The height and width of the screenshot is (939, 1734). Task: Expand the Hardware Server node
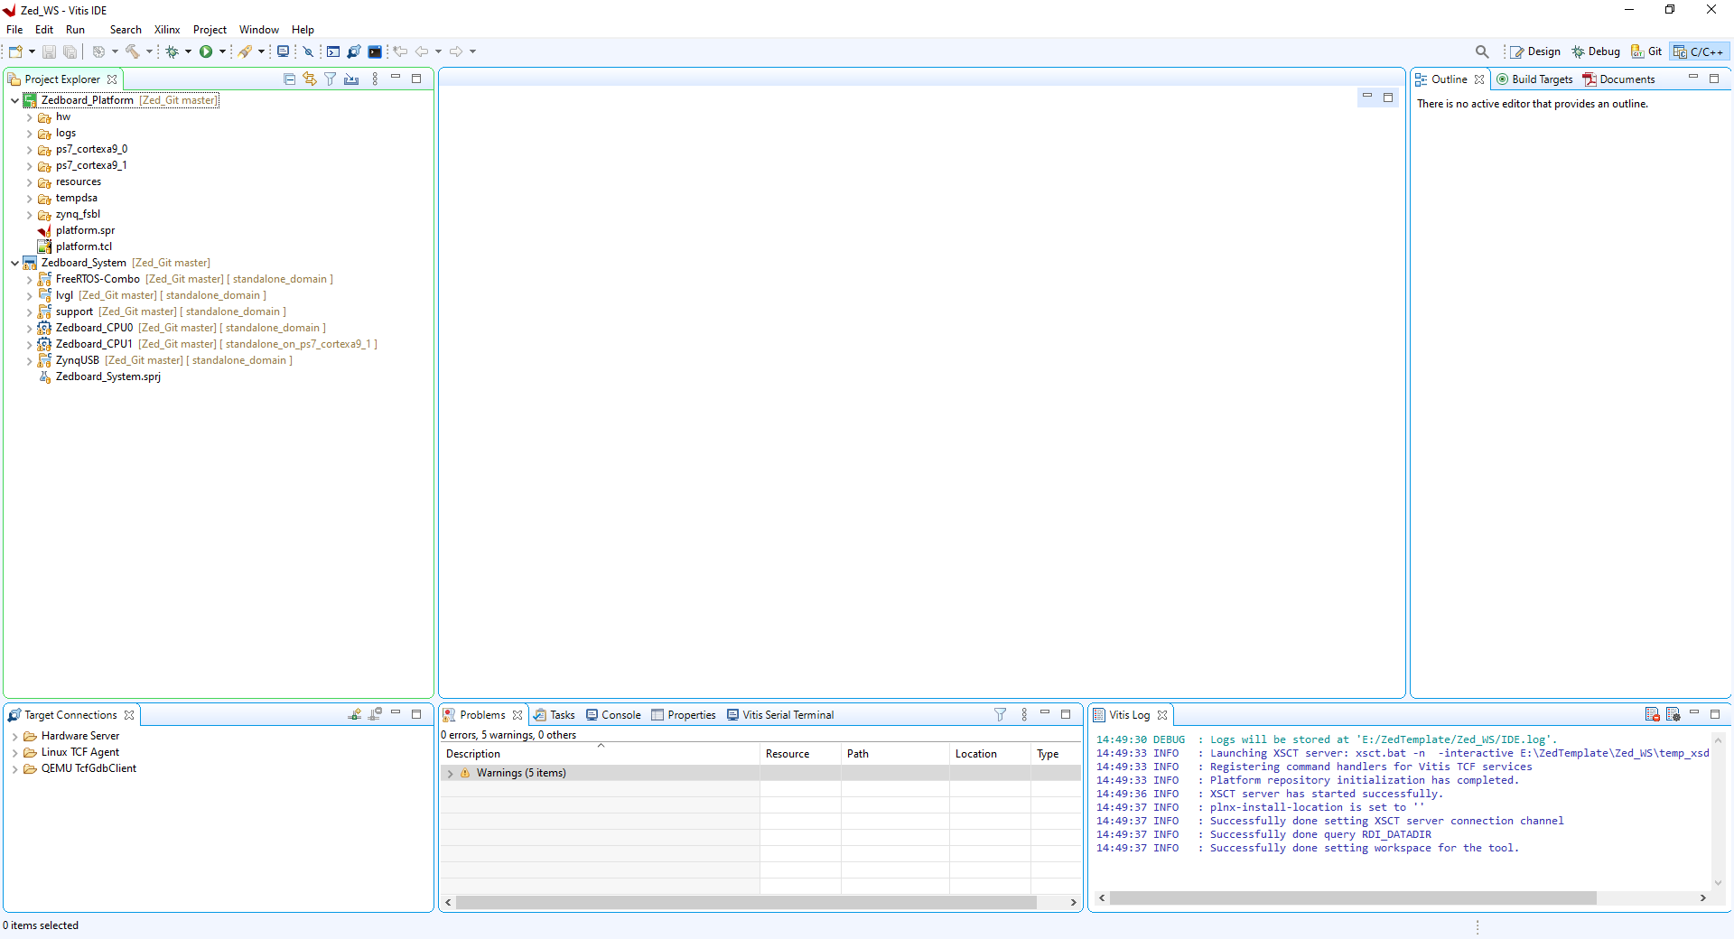pos(15,737)
